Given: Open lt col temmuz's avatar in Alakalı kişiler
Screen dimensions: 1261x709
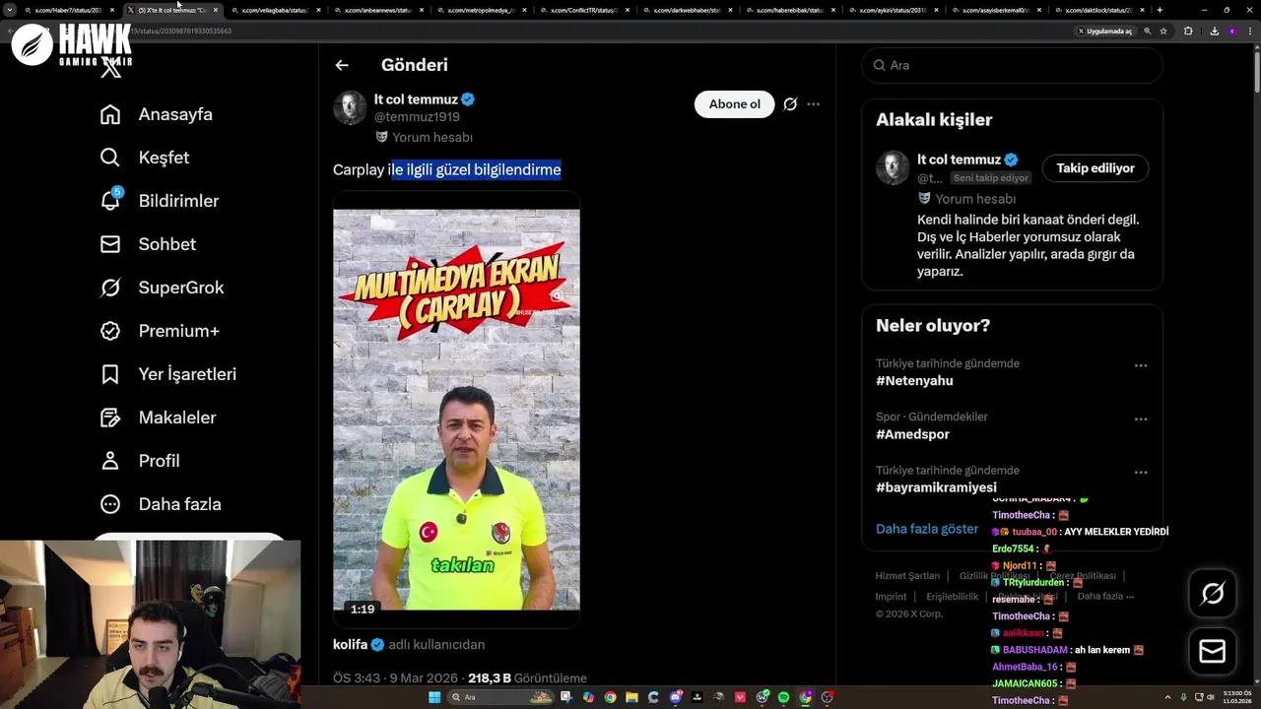Looking at the screenshot, I should [x=893, y=167].
